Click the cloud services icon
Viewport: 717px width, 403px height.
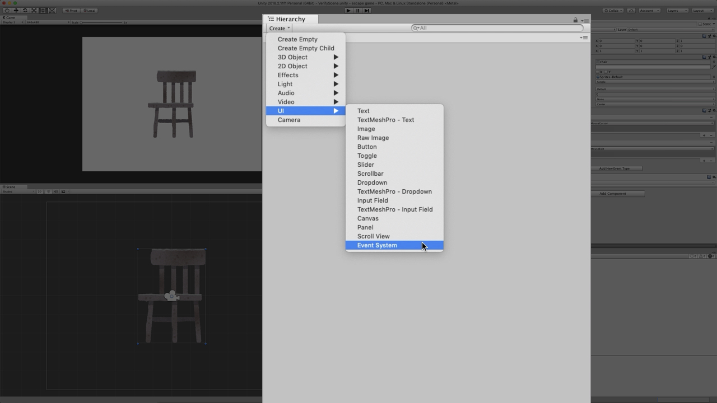(x=631, y=11)
